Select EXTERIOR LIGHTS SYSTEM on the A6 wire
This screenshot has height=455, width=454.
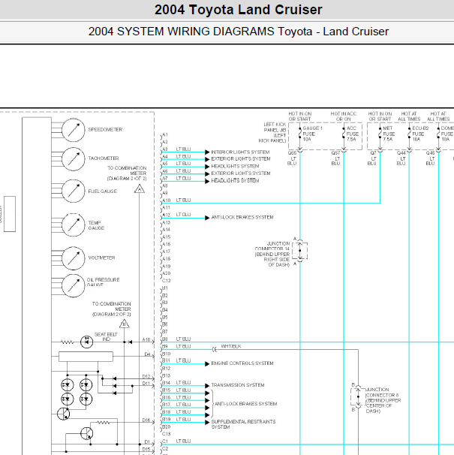tap(240, 173)
